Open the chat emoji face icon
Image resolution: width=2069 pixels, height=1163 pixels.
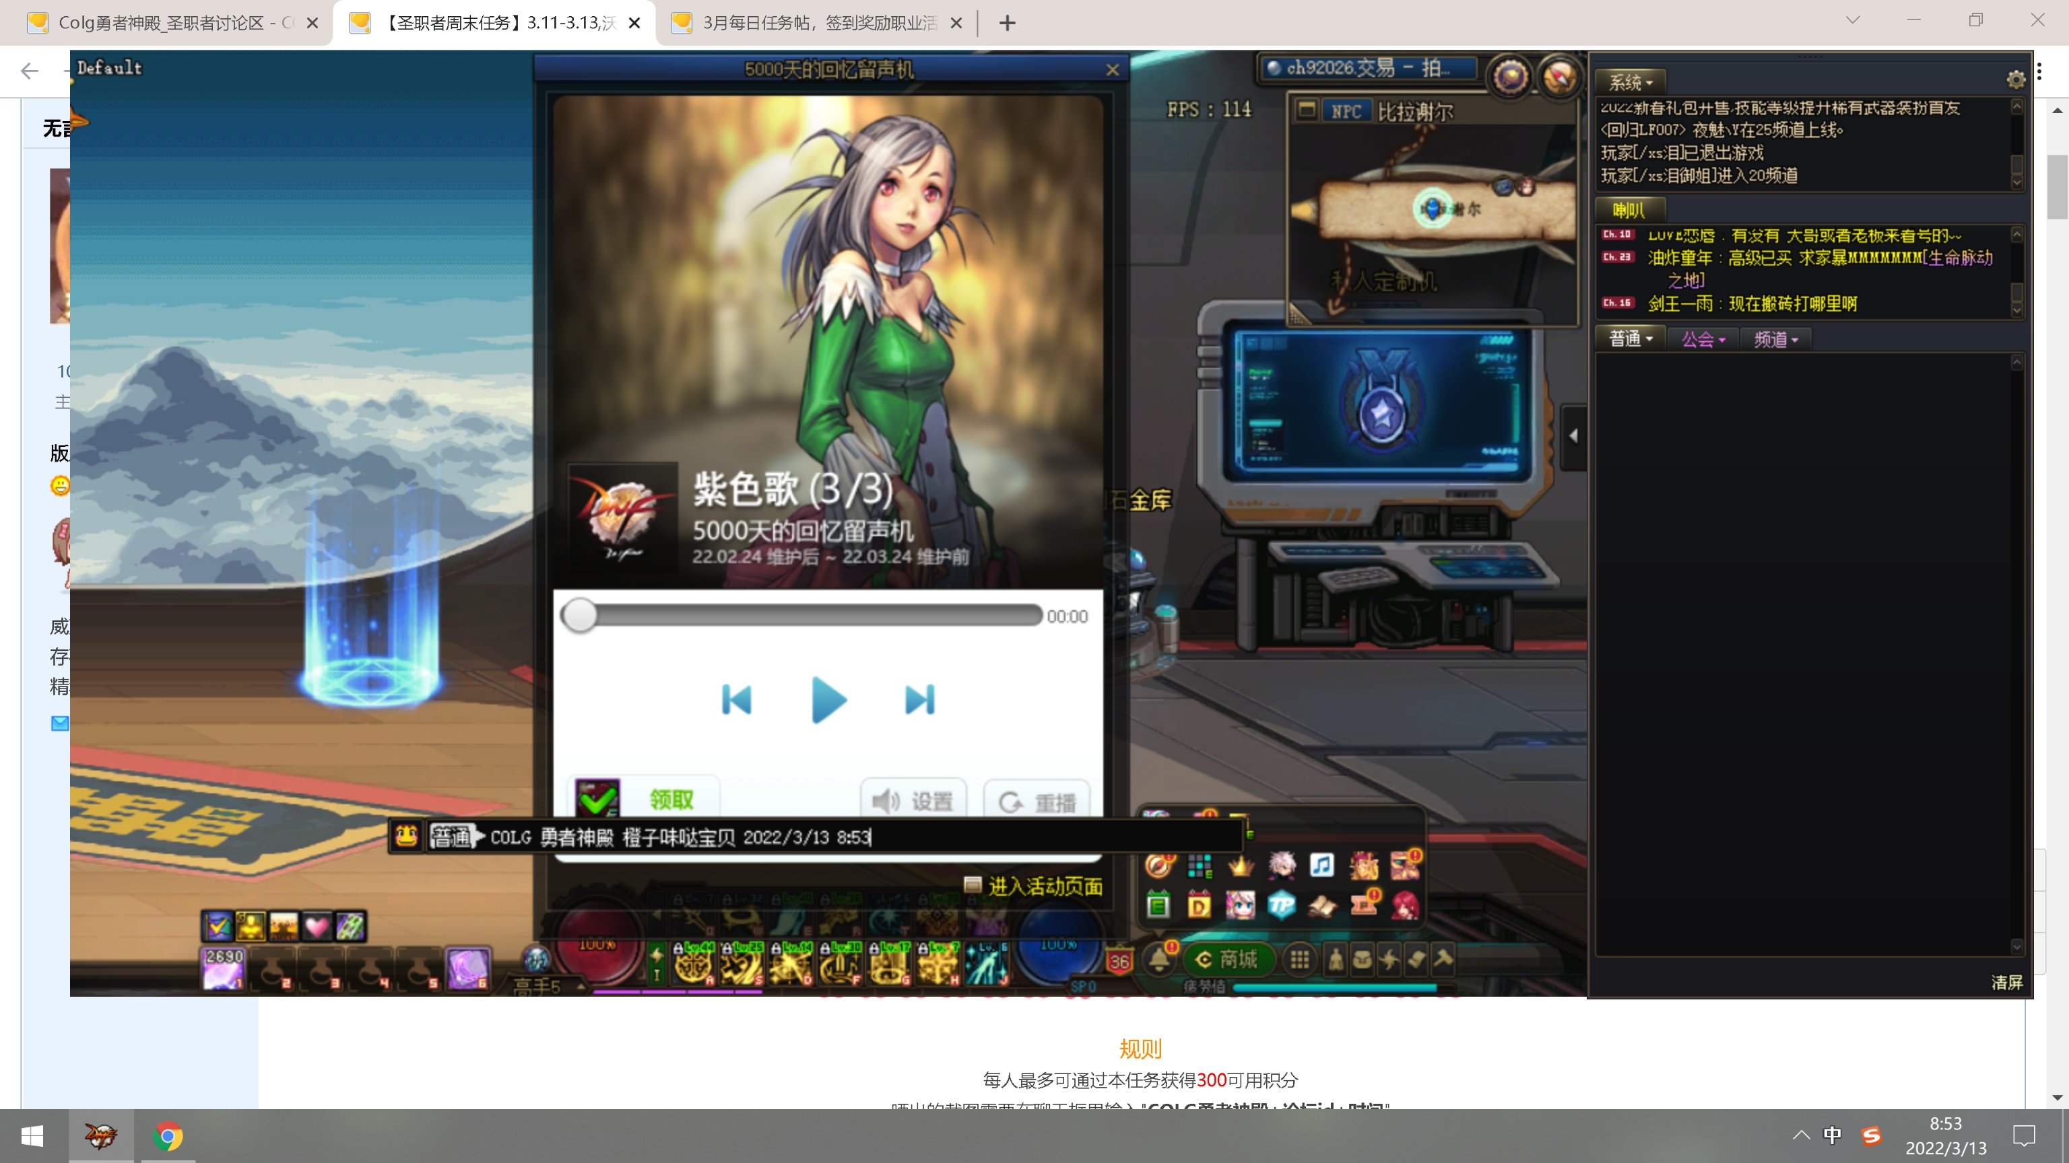(406, 837)
